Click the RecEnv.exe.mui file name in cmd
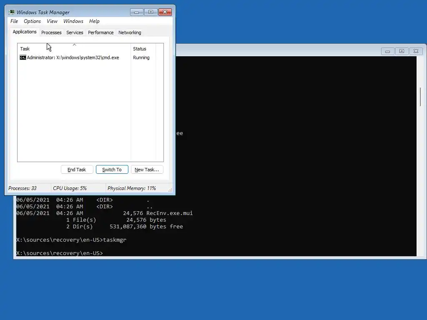The width and height of the screenshot is (427, 320). point(169,213)
